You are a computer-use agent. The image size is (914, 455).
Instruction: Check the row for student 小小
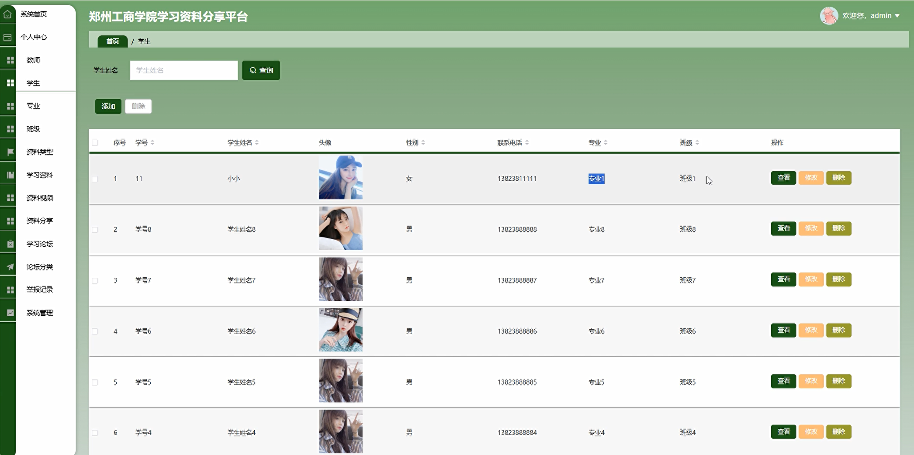[x=95, y=179]
